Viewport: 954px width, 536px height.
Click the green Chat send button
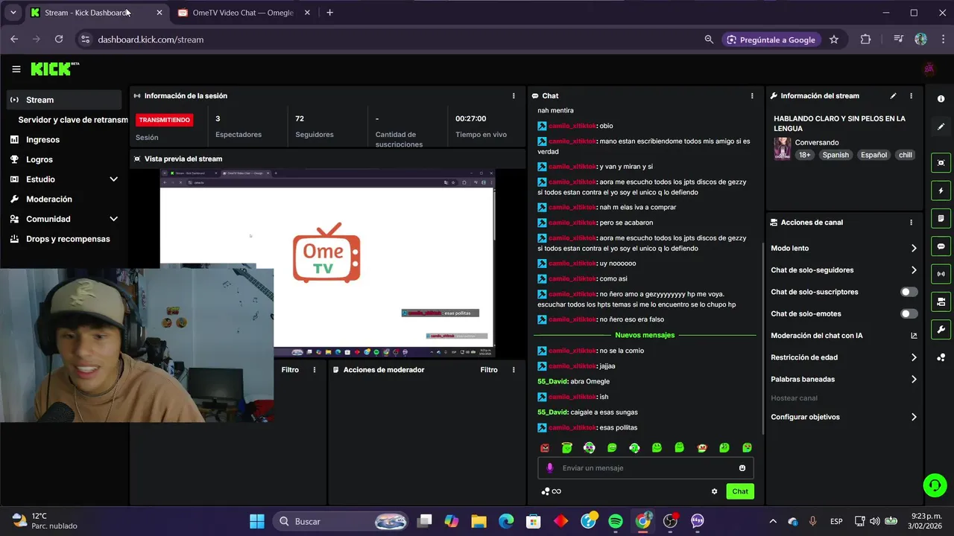click(740, 491)
